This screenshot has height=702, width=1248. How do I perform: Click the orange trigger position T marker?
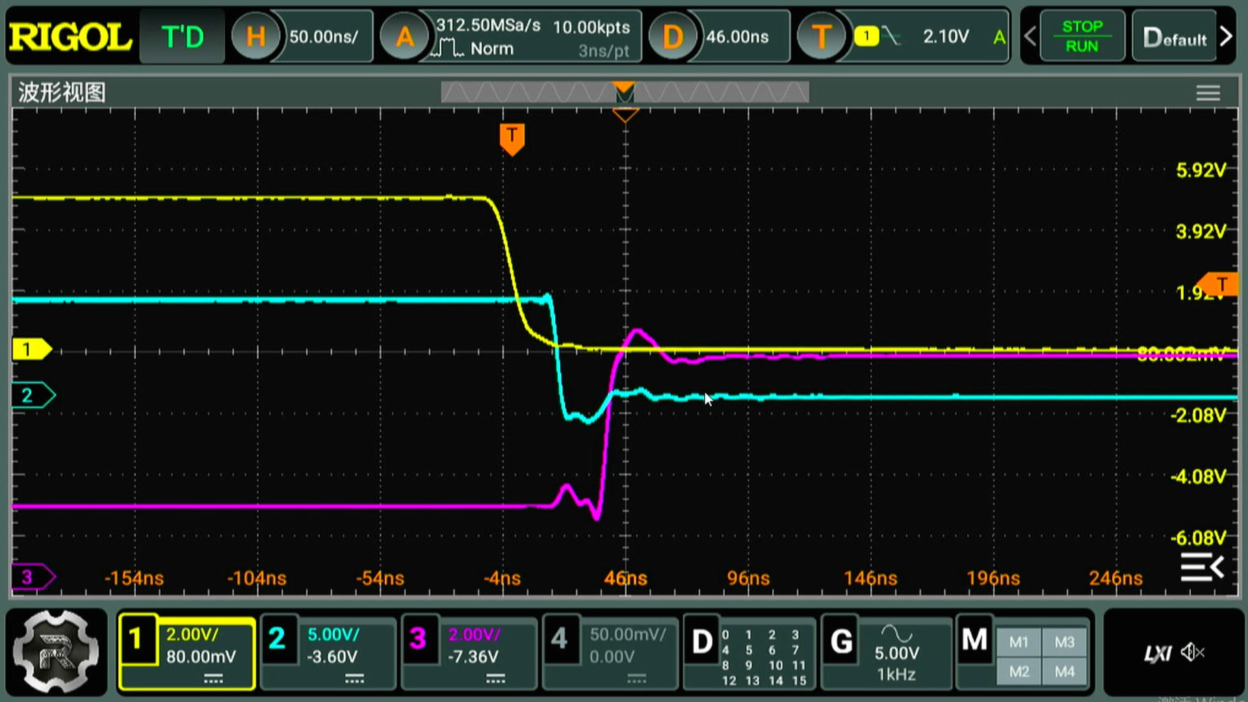pyautogui.click(x=512, y=138)
